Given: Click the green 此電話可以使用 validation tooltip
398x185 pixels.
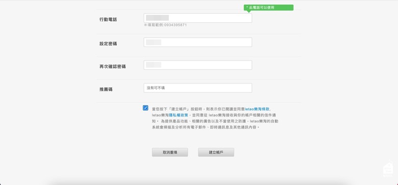Looking at the screenshot, I should point(268,8).
